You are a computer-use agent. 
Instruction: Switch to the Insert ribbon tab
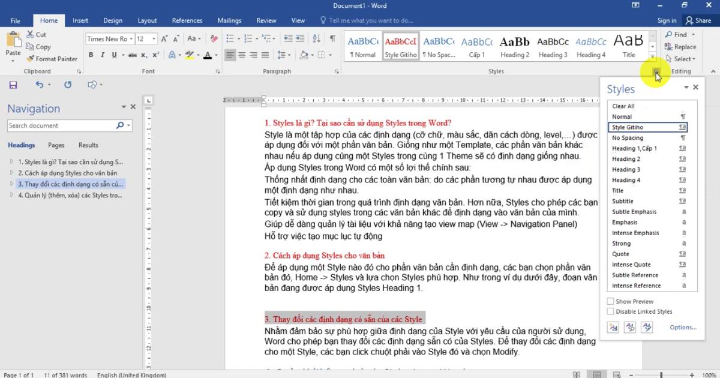80,20
